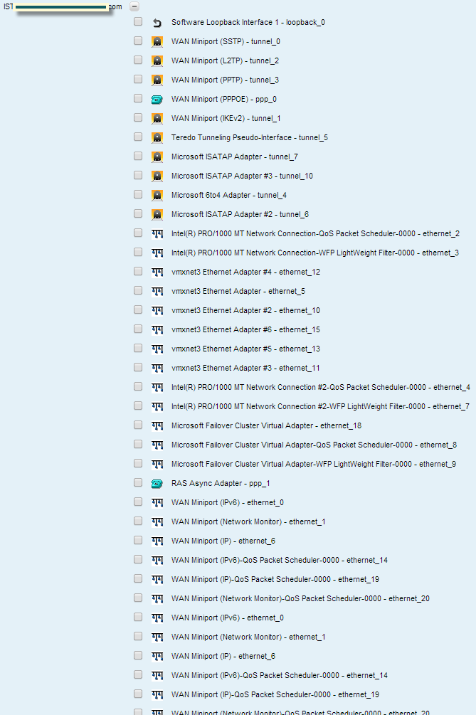Tick the RAS Async Adapter ppp_1 checkbox
This screenshot has width=476, height=715.
coord(138,482)
